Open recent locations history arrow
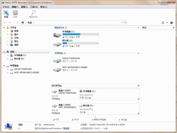This screenshot has height=133, width=177. [x=14, y=23]
